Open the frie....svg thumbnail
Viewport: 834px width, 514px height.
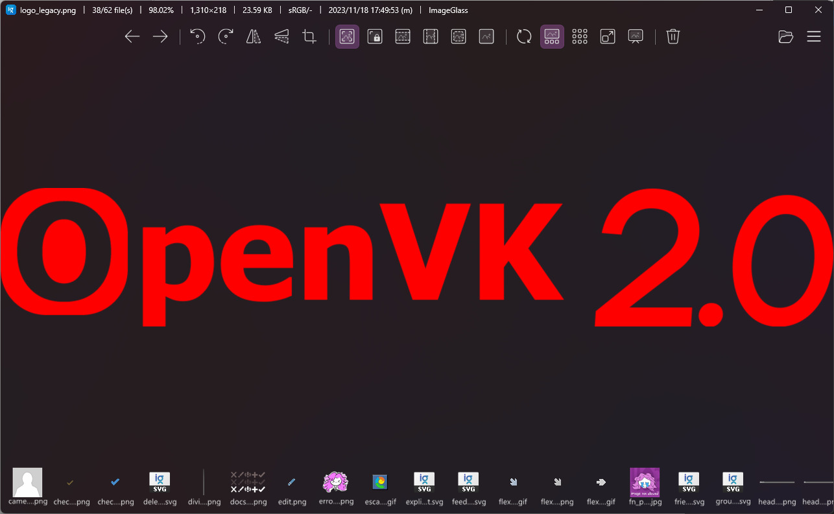(x=689, y=486)
